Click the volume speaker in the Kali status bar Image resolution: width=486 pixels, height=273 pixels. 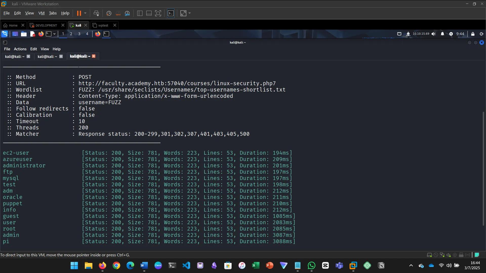point(434,34)
